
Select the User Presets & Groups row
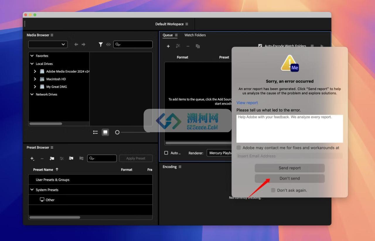click(x=90, y=180)
